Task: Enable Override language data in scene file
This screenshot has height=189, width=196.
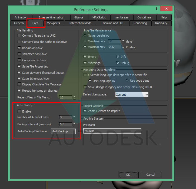Action: coord(85,75)
